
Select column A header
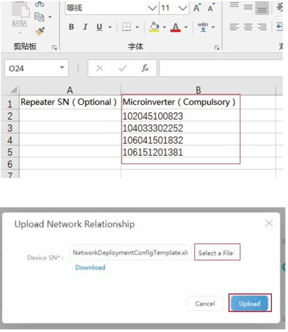coord(70,90)
